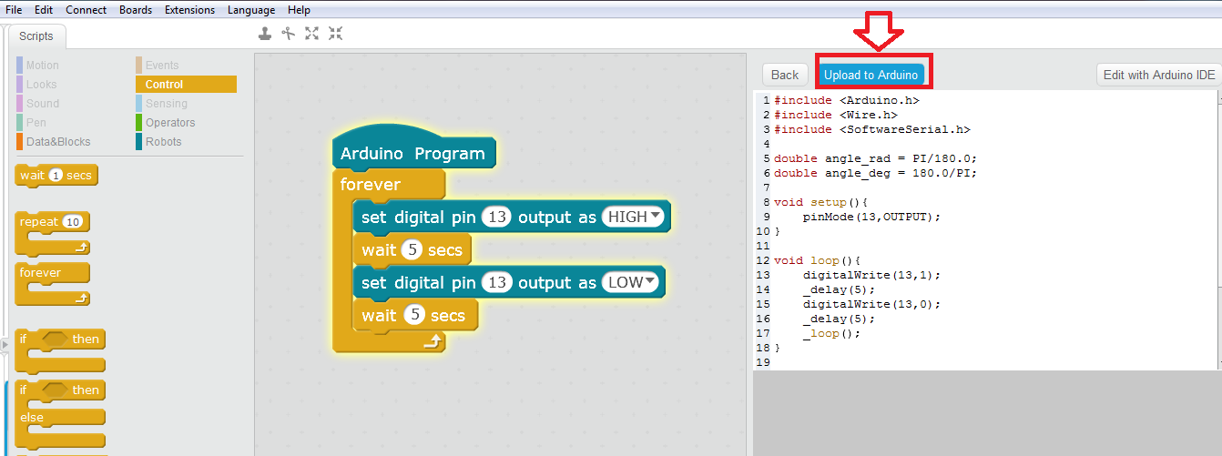The image size is (1222, 456).
Task: Switch to the Scripts tab
Action: [x=36, y=36]
